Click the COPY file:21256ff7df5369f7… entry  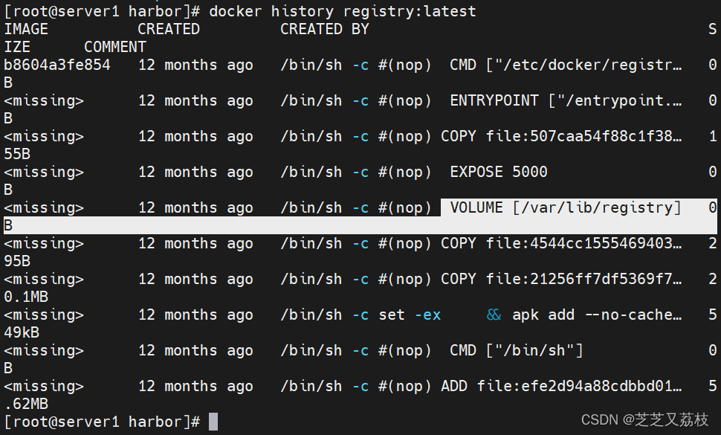pyautogui.click(x=561, y=279)
